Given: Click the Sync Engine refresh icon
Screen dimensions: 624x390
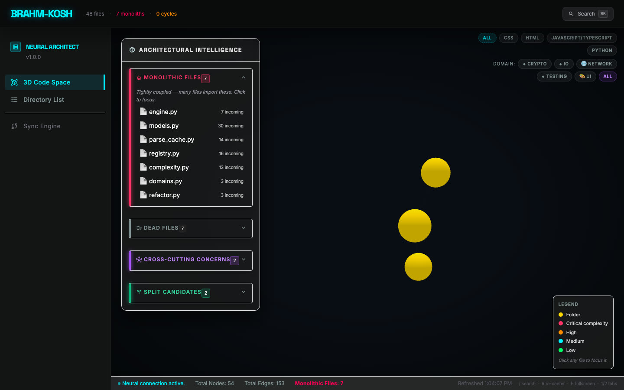Looking at the screenshot, I should point(14,126).
